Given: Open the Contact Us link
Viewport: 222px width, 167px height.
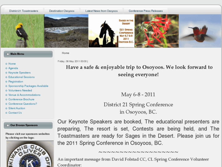Looking at the screenshot, I should point(15,113).
